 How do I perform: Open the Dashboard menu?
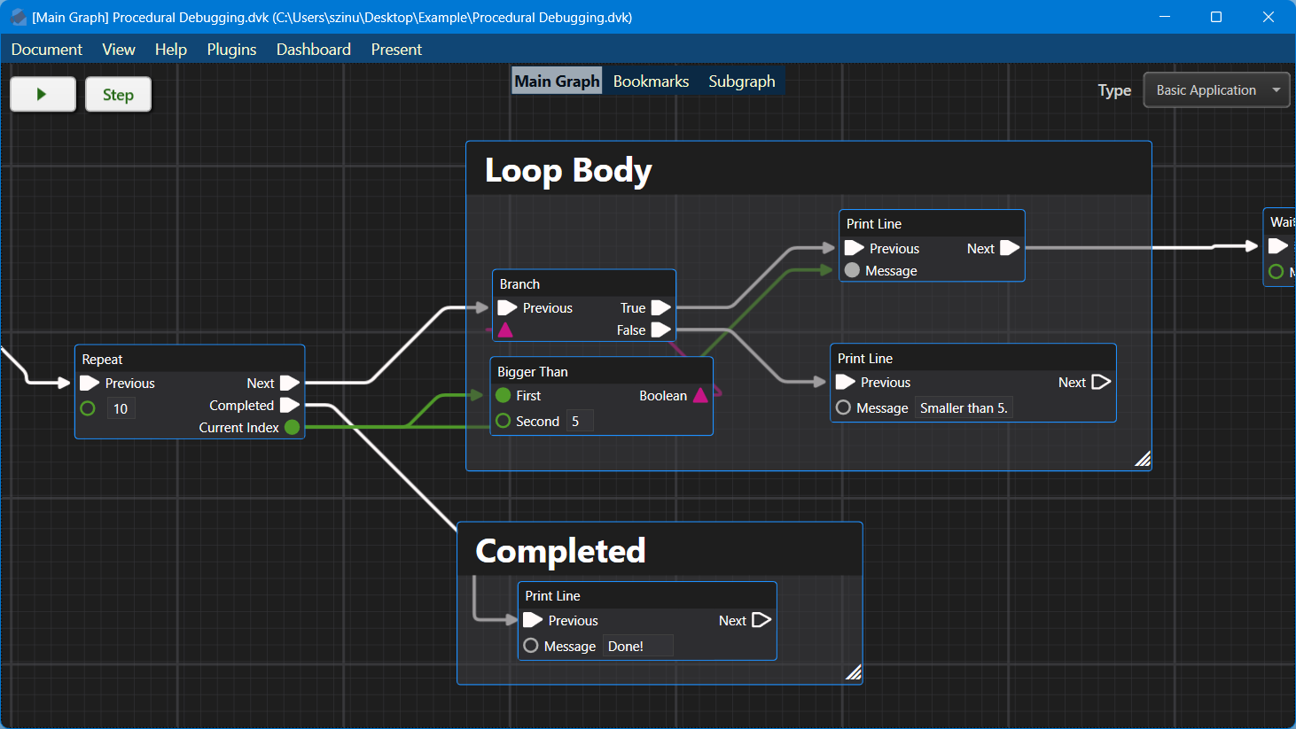[313, 50]
